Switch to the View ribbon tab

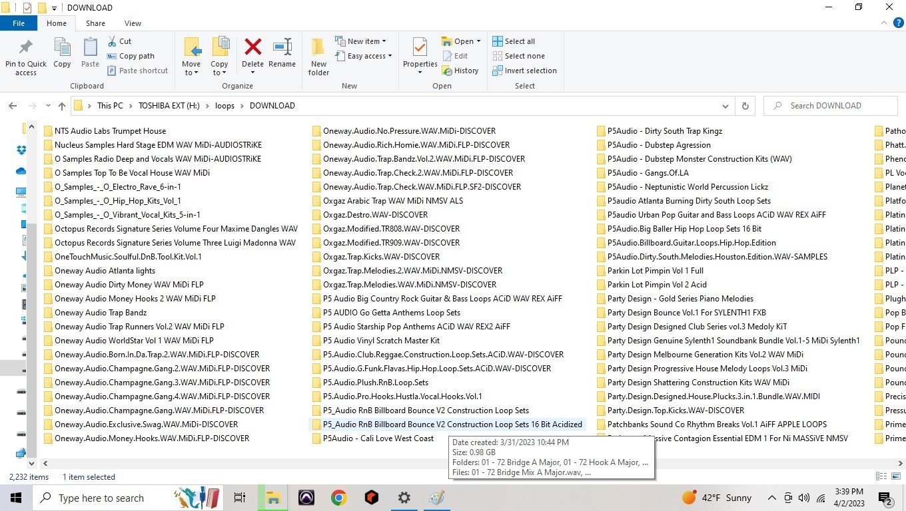click(x=133, y=23)
